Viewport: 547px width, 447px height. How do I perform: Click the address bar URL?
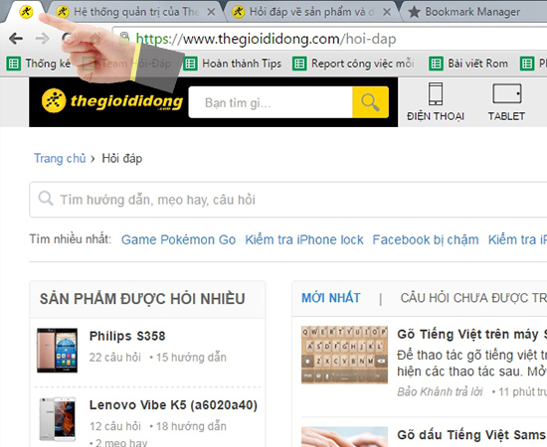tap(266, 39)
